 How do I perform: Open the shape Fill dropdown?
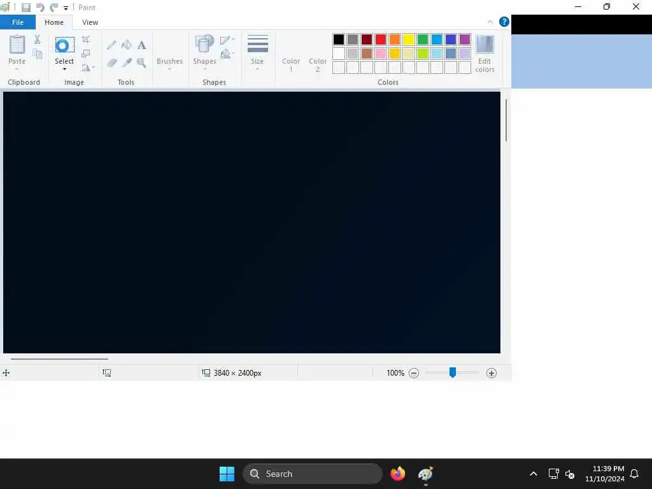227,53
